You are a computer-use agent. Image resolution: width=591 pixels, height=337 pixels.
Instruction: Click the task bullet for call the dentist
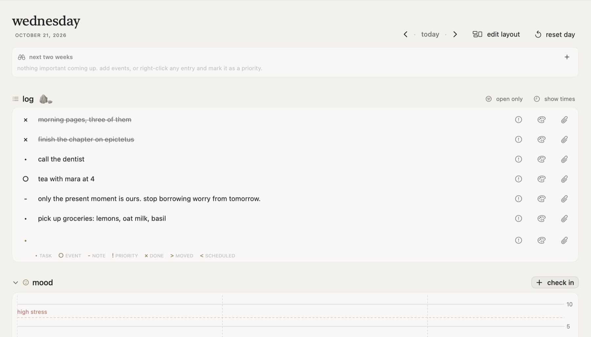click(26, 159)
